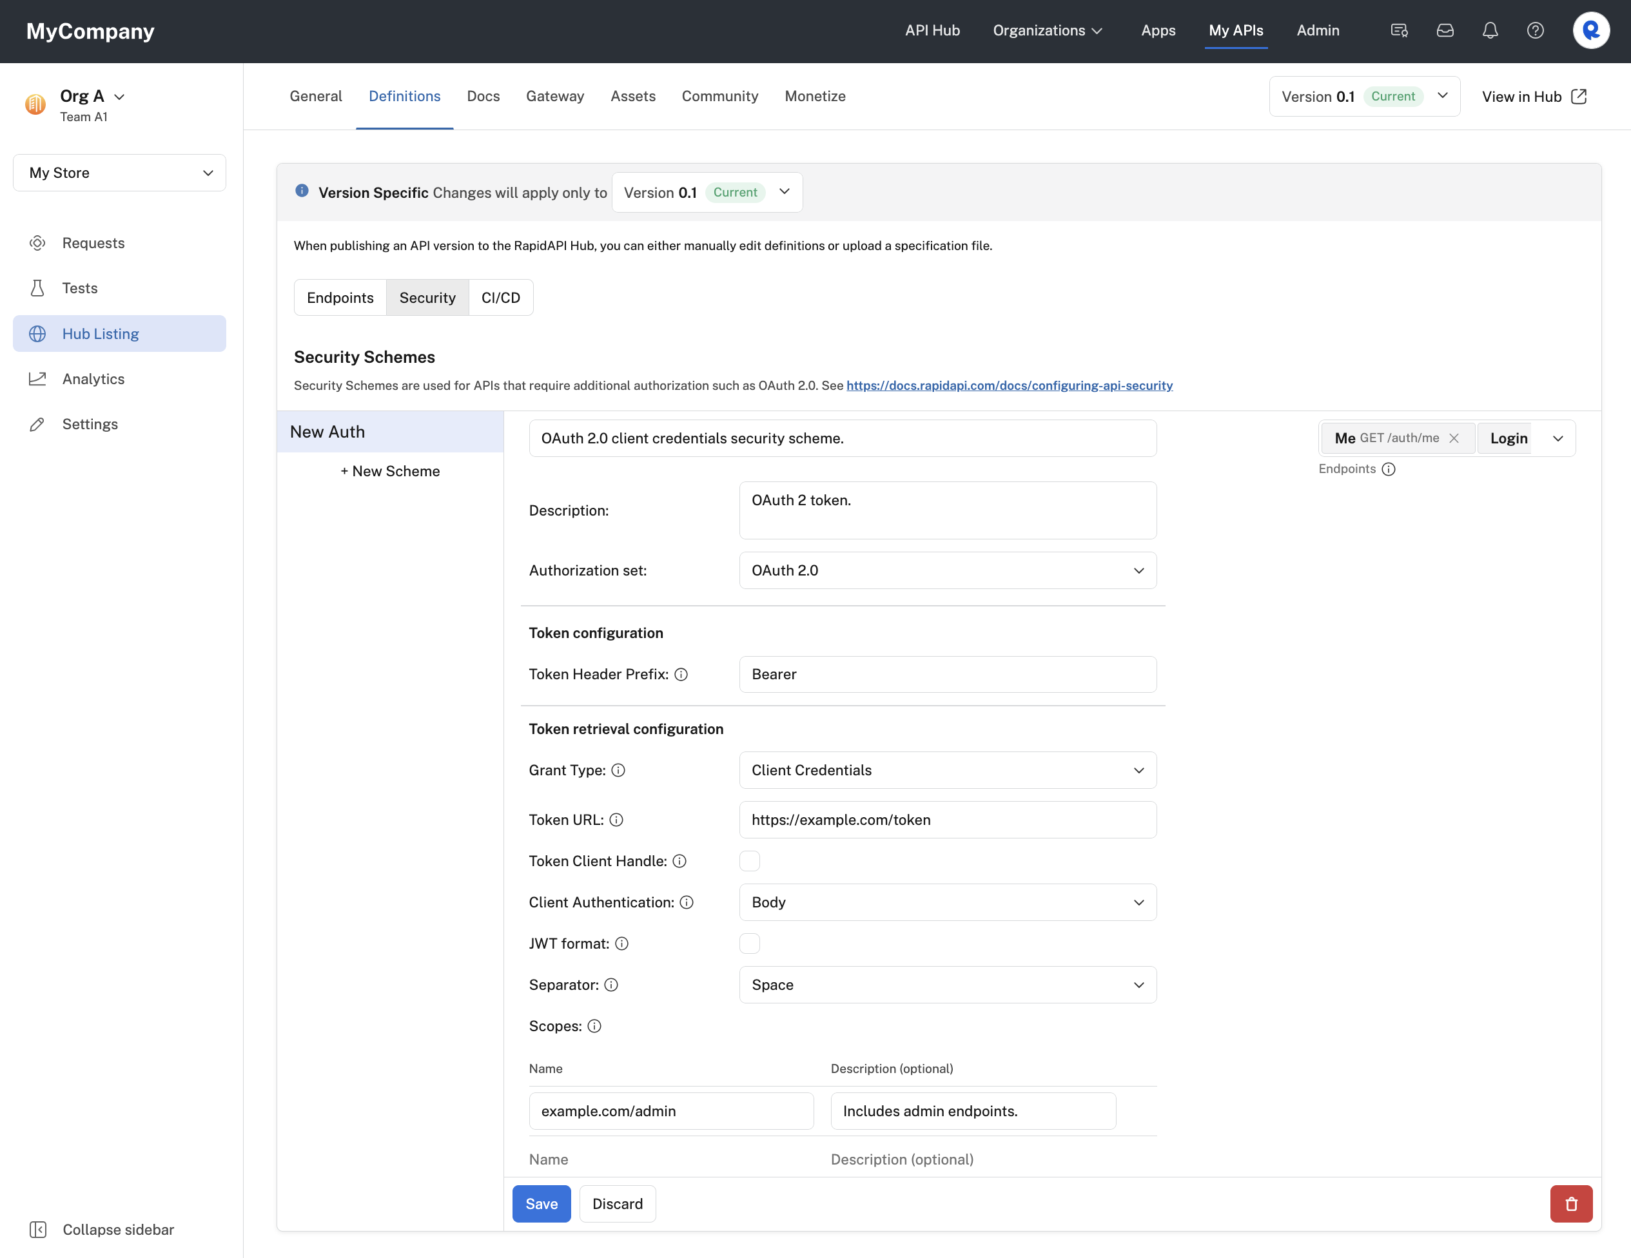The height and width of the screenshot is (1258, 1631).
Task: Click the notifications bell icon
Action: 1489,30
